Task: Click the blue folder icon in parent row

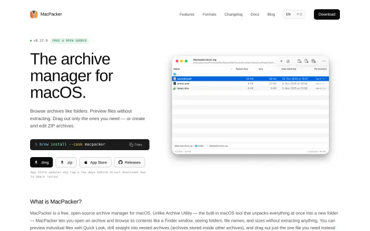Action: (175, 74)
